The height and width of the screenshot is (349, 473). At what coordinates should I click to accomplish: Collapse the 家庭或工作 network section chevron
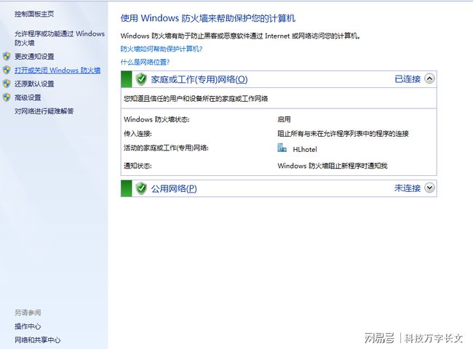[x=429, y=79]
